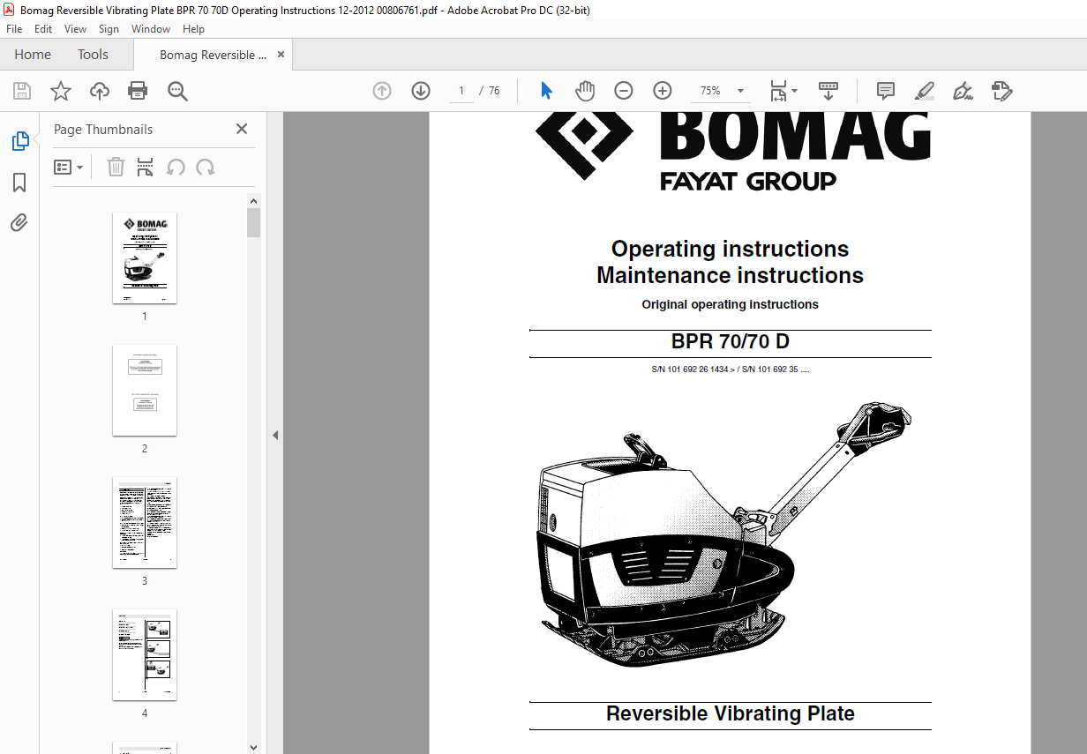Select page 1 thumbnail
This screenshot has height=754, width=1087.
tap(145, 258)
